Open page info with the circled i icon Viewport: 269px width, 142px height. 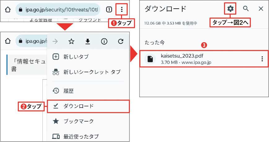tap(104, 41)
